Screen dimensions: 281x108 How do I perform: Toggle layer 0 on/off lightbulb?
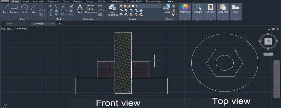click(121, 6)
